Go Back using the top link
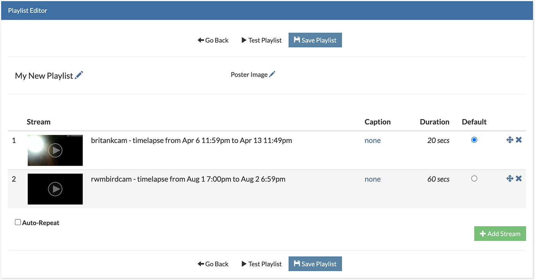Image resolution: width=535 pixels, height=280 pixels. point(213,40)
